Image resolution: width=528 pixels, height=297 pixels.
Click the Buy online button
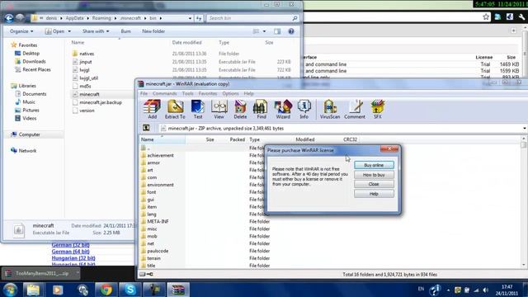374,165
